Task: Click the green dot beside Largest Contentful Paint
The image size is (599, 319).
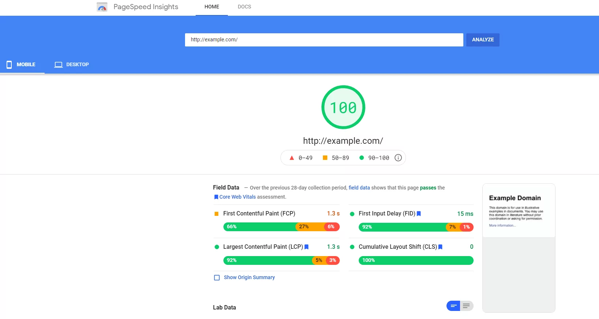Action: coord(217,247)
